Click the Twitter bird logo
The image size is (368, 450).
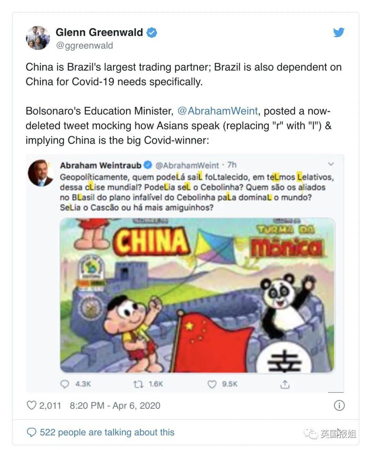(339, 32)
